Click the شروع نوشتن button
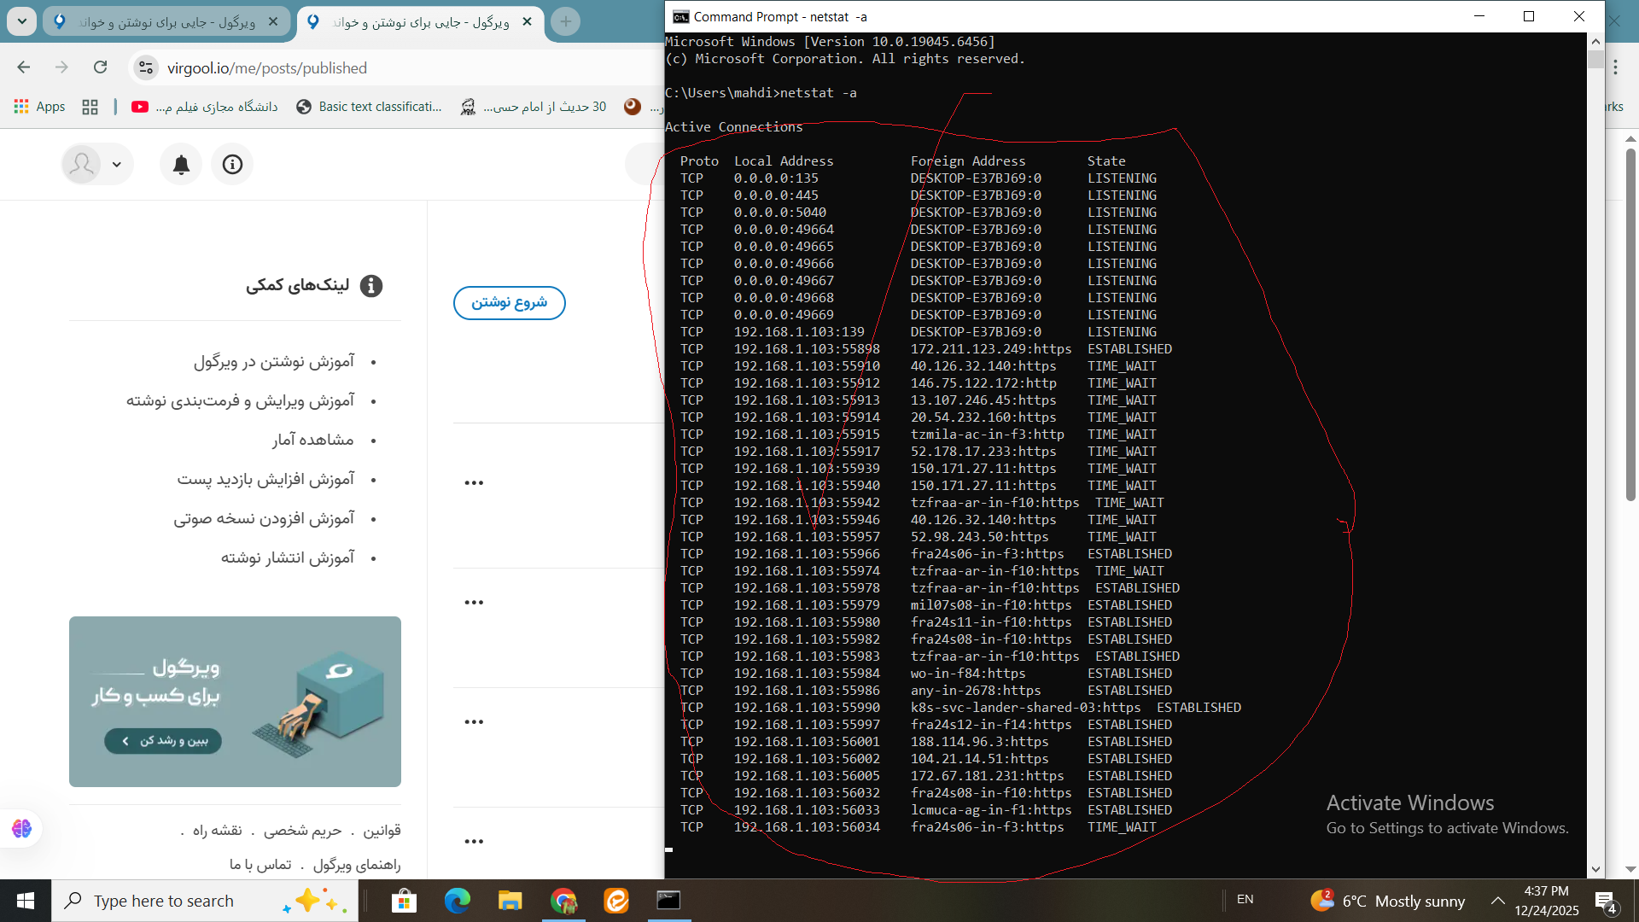Viewport: 1639px width, 922px height. [x=509, y=302]
